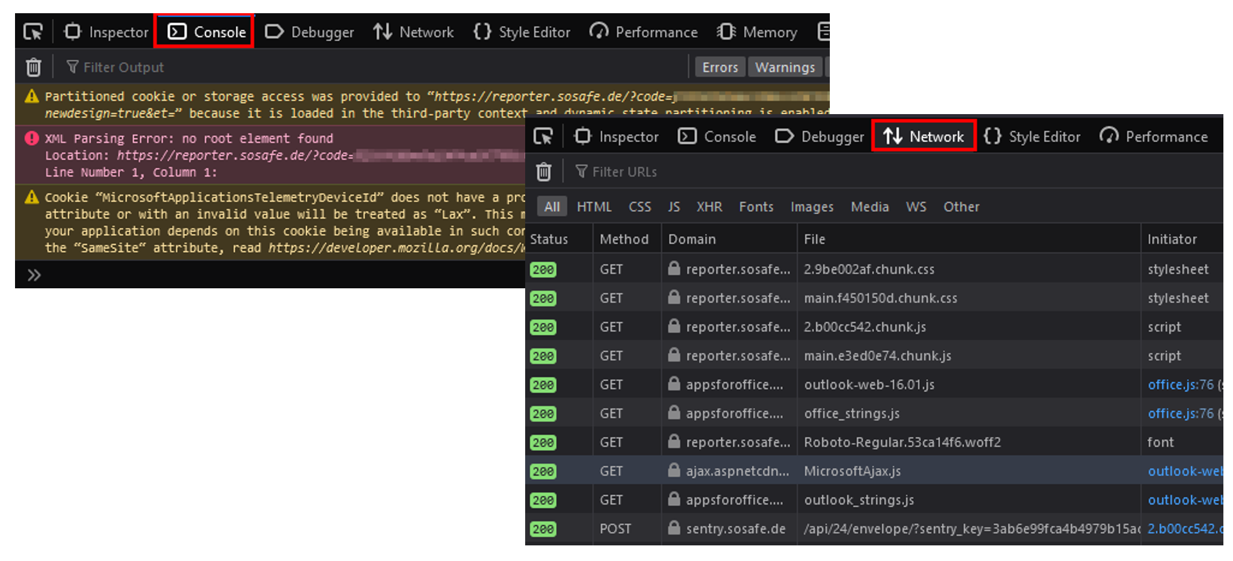Sort requests by Status column header
This screenshot has width=1233, height=561.
549,239
